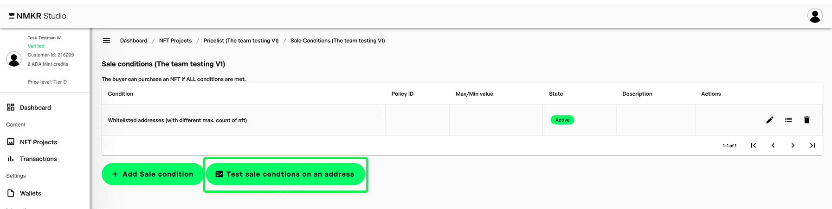Screen dimensions: 832x209
Task: Click the Active state badge
Action: coord(562,120)
